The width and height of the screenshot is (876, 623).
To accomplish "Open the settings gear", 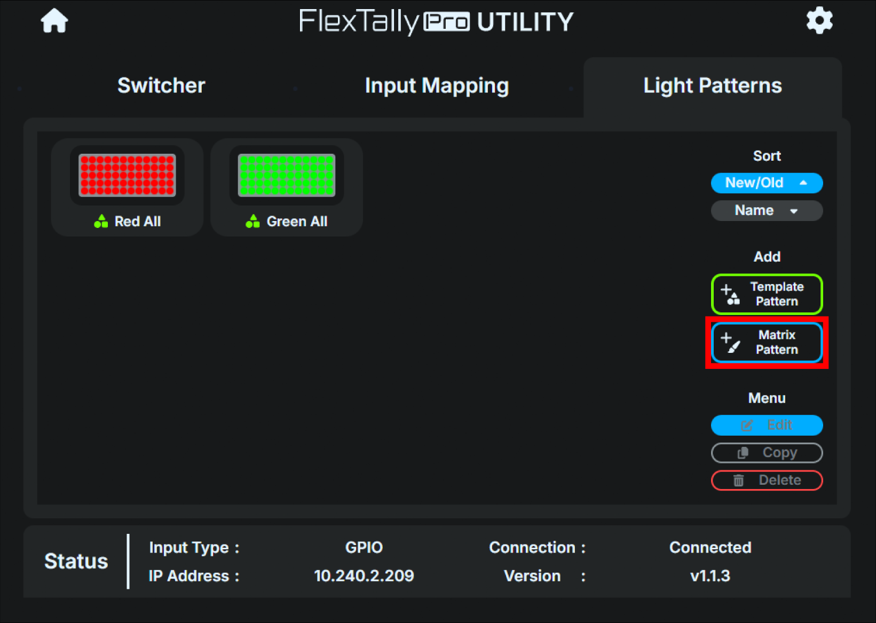I will click(x=819, y=21).
